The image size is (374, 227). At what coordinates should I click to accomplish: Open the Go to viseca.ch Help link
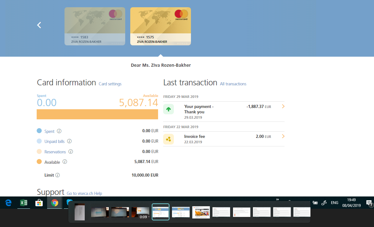(x=84, y=193)
